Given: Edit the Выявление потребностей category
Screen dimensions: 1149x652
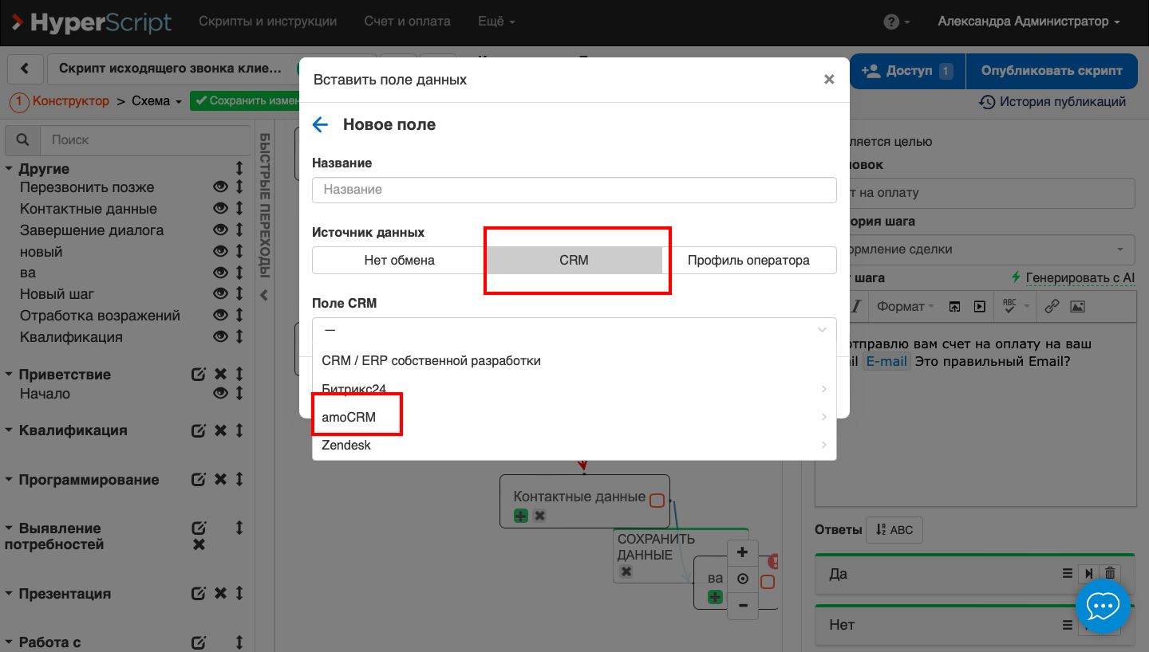Looking at the screenshot, I should click(199, 528).
